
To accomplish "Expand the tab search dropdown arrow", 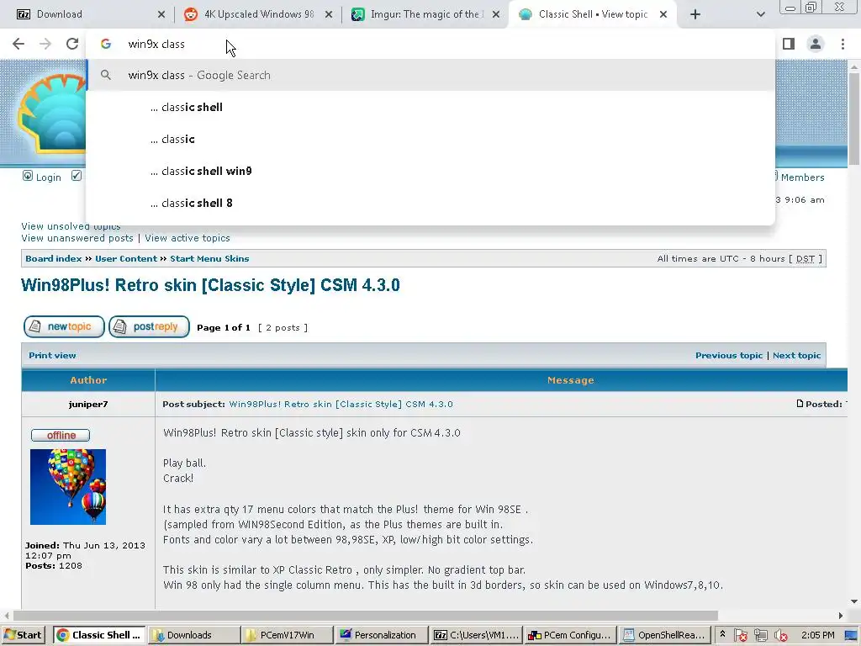I will click(760, 14).
